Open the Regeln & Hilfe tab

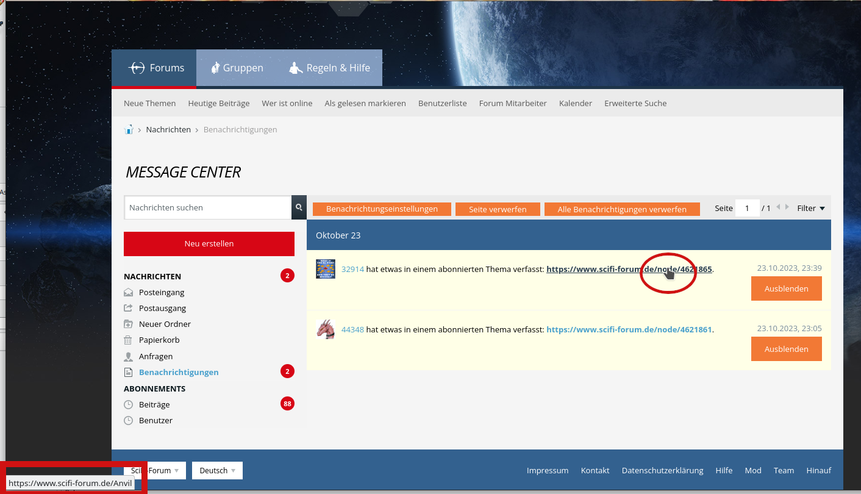click(x=329, y=68)
